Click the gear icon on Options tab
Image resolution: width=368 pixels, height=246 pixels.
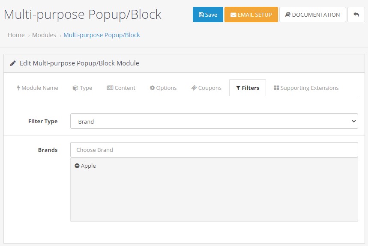[x=152, y=88]
